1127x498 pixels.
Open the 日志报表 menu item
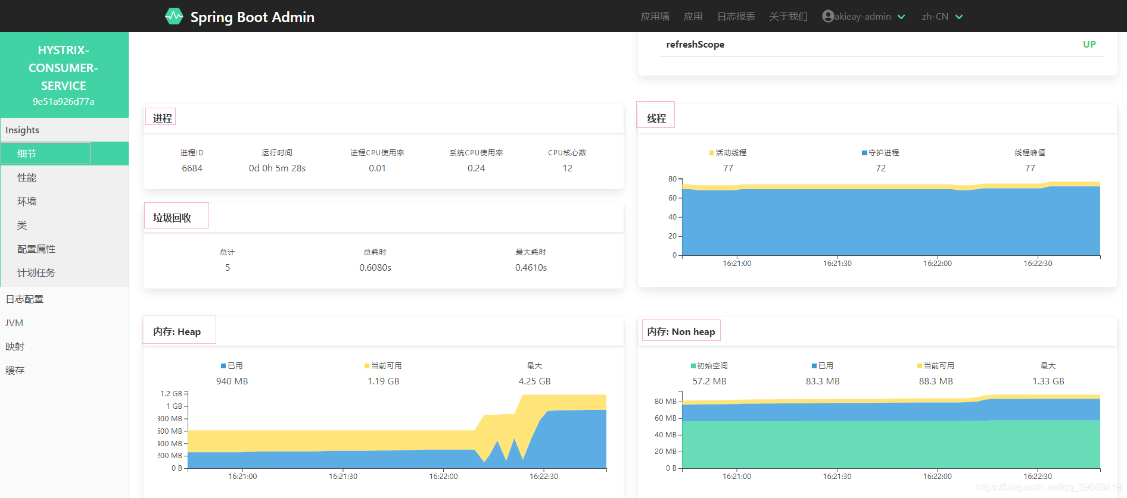point(736,16)
